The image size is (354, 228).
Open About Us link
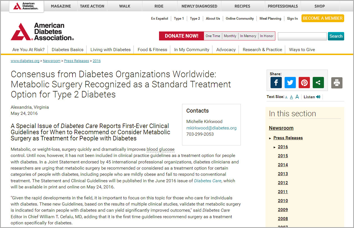213,19
